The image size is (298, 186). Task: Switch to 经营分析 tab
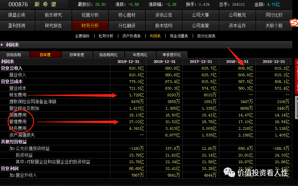point(90,15)
